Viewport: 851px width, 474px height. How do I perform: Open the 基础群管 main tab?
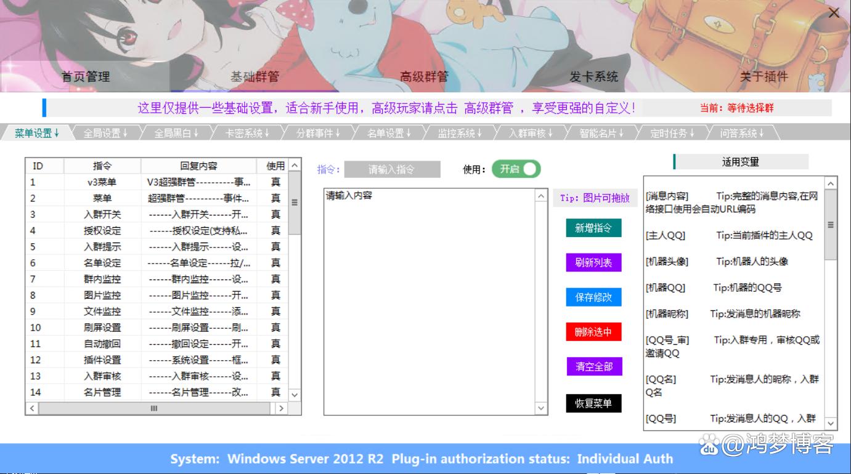tap(254, 77)
